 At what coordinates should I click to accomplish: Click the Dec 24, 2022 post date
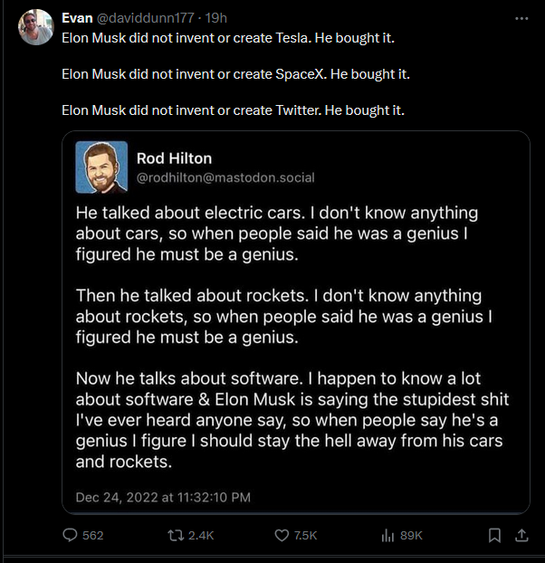(163, 497)
